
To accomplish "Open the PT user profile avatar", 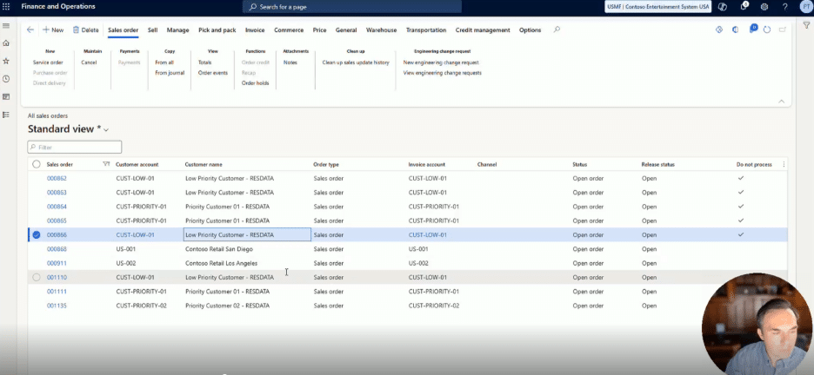I will [x=805, y=7].
